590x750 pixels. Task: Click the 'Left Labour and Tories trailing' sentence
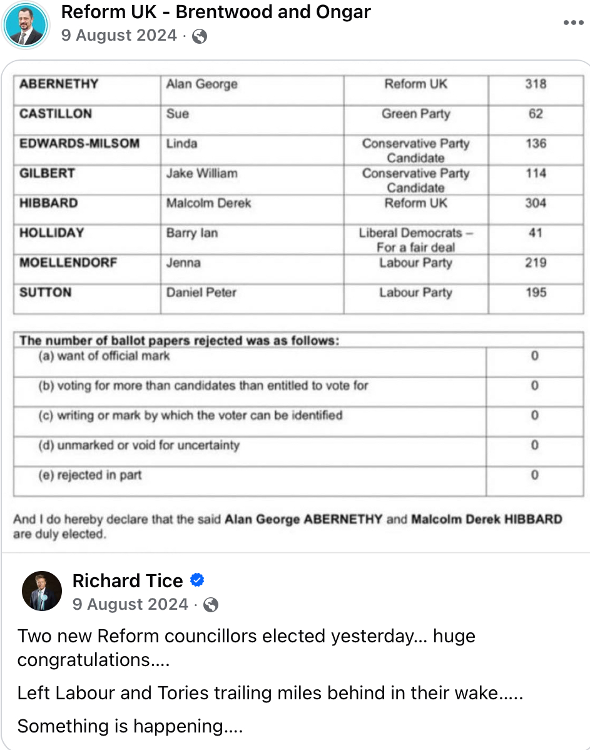(270, 694)
